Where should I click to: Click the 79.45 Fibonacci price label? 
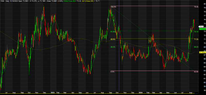pyautogui.click(x=196, y=7)
